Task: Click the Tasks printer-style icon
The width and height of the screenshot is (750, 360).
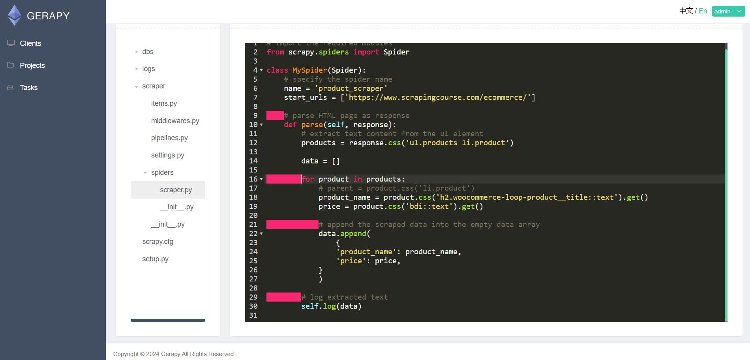Action: [x=11, y=87]
